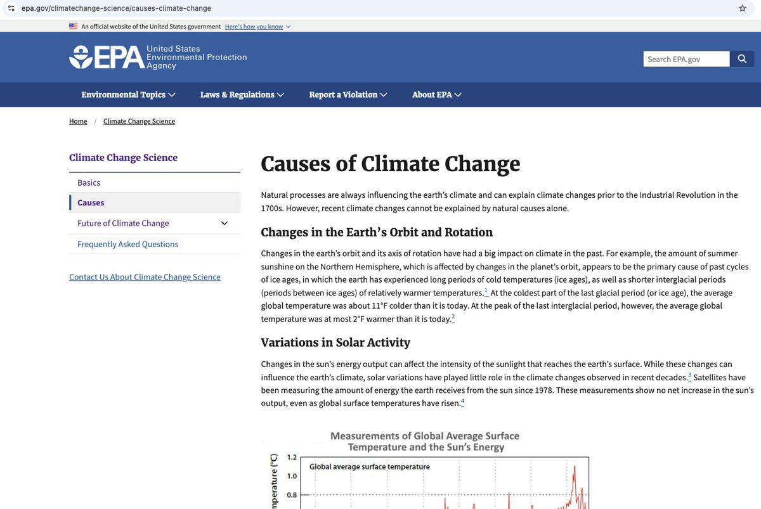The width and height of the screenshot is (761, 509).
Task: Click footnote 4 reference link
Action: point(462,401)
